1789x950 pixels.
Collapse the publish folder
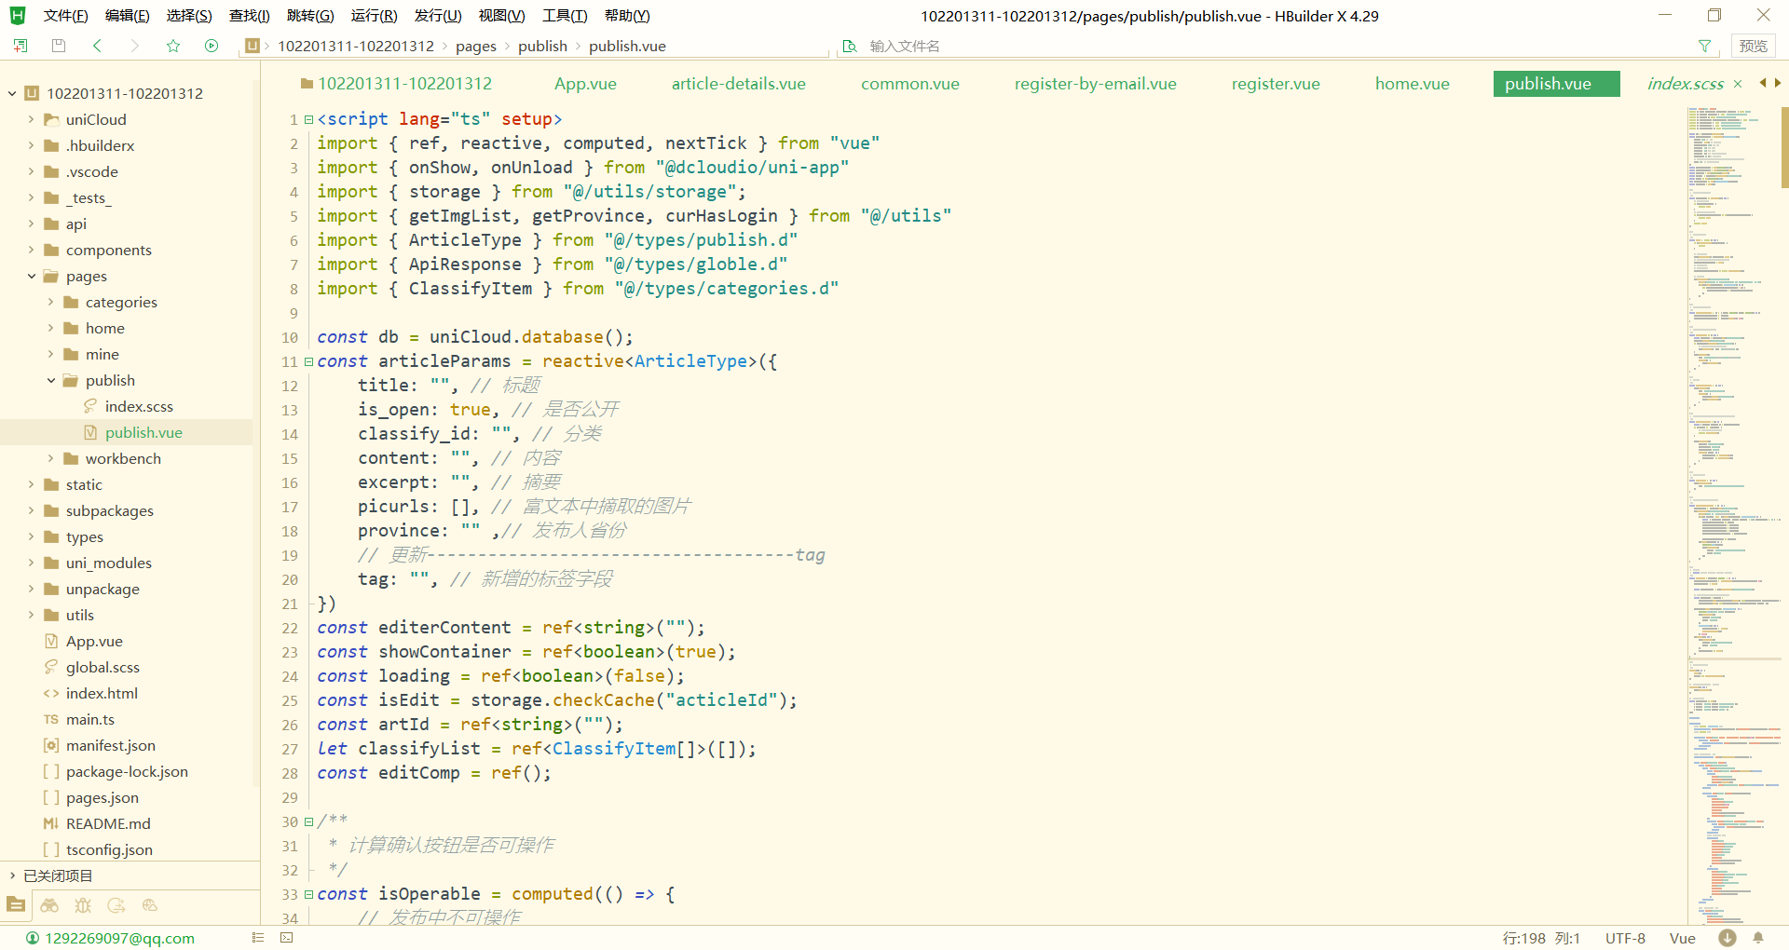50,380
